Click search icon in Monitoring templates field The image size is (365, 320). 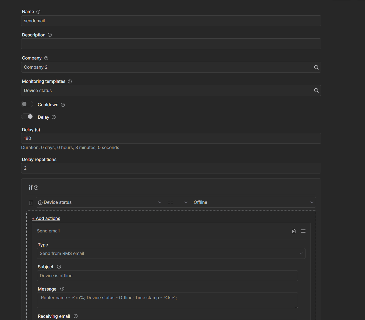click(316, 90)
